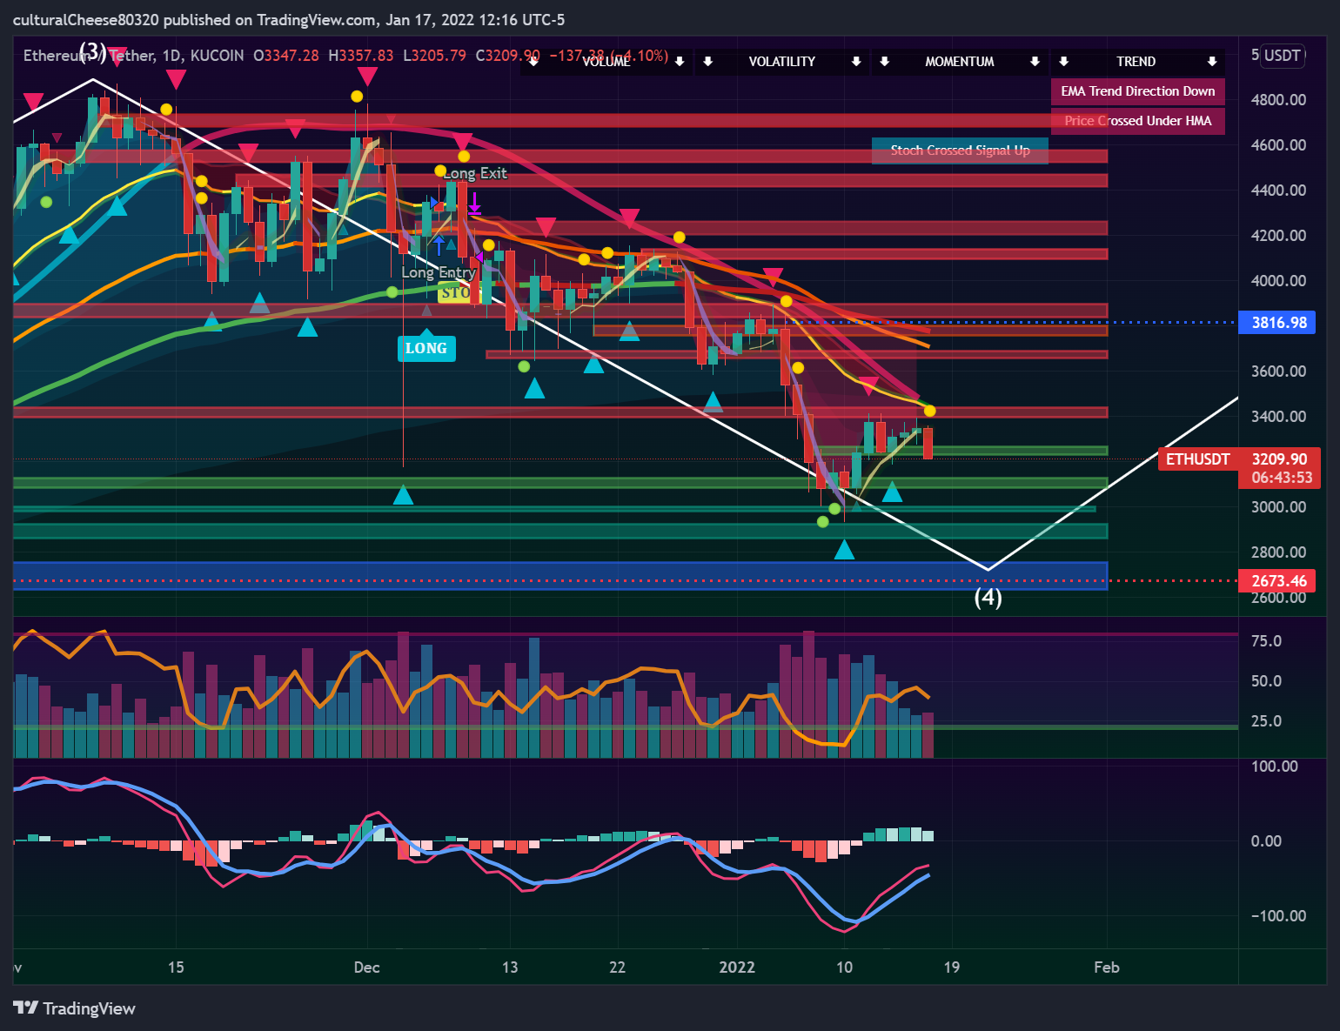Click the Price Crossed Under HMA label

pyautogui.click(x=1138, y=121)
